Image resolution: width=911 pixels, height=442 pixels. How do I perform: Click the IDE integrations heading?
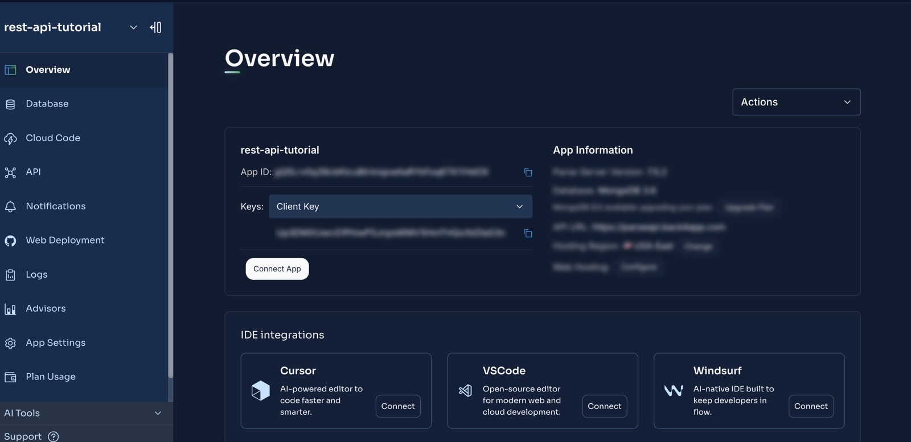click(282, 335)
